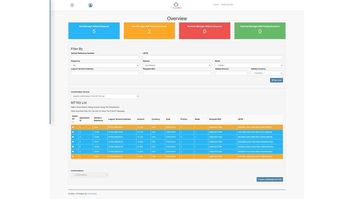This screenshot has height=199, width=354.
Task: Open the Mode filter dropdown
Action: (x=249, y=65)
